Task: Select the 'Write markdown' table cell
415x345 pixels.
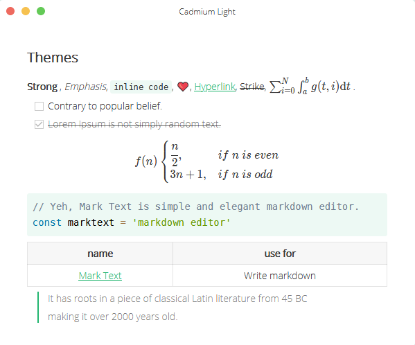Action: tap(280, 276)
